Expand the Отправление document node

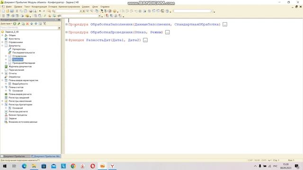tap(6, 56)
